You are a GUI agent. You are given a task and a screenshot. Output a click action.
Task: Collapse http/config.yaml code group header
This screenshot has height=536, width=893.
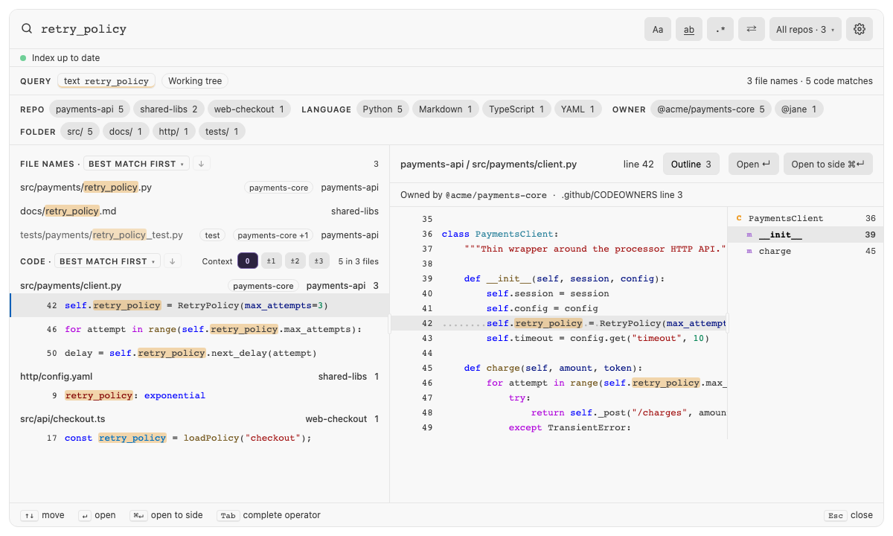199,377
